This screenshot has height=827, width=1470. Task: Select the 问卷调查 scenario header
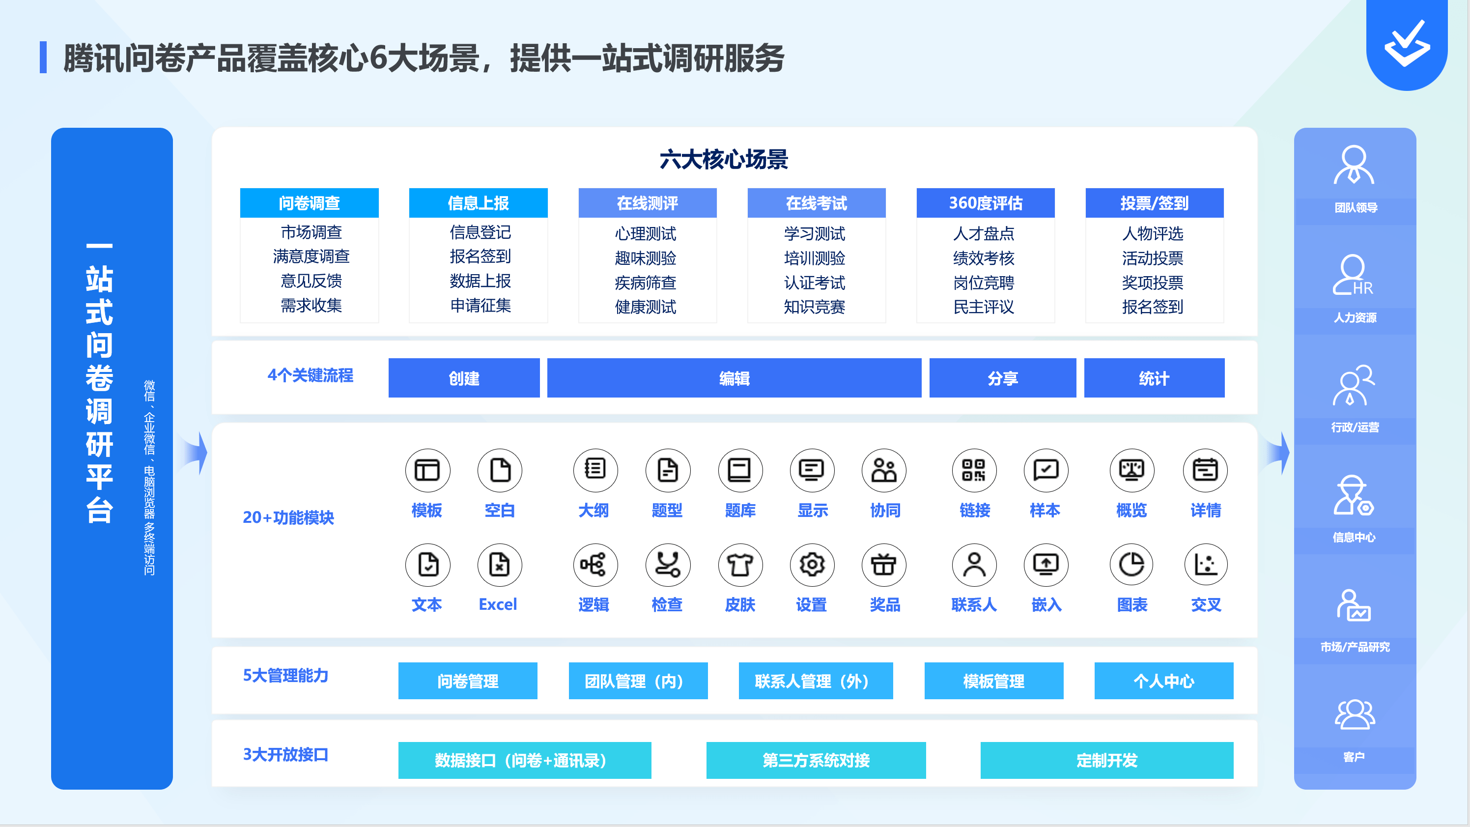tap(310, 203)
